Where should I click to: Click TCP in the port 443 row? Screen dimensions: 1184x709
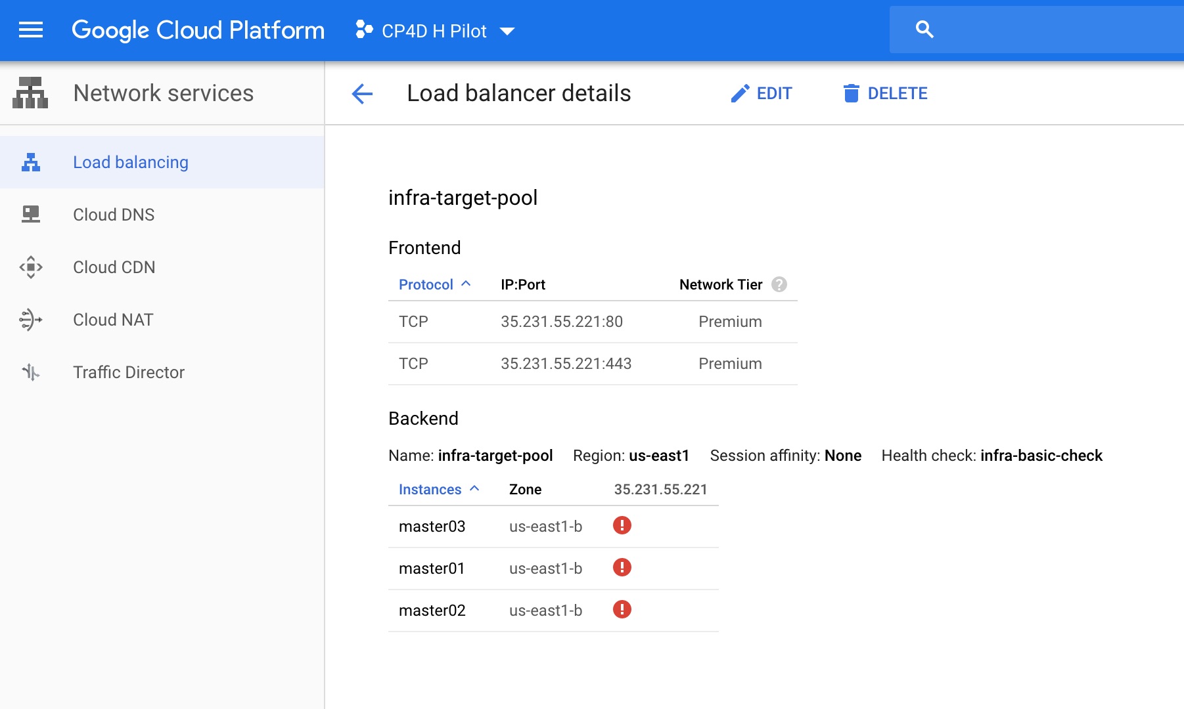413,364
